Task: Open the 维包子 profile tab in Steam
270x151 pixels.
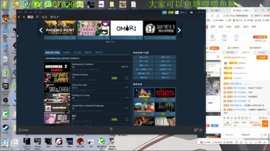Action: tap(54, 17)
